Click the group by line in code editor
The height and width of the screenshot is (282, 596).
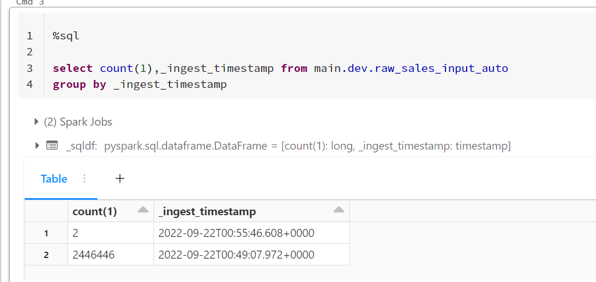coord(140,84)
